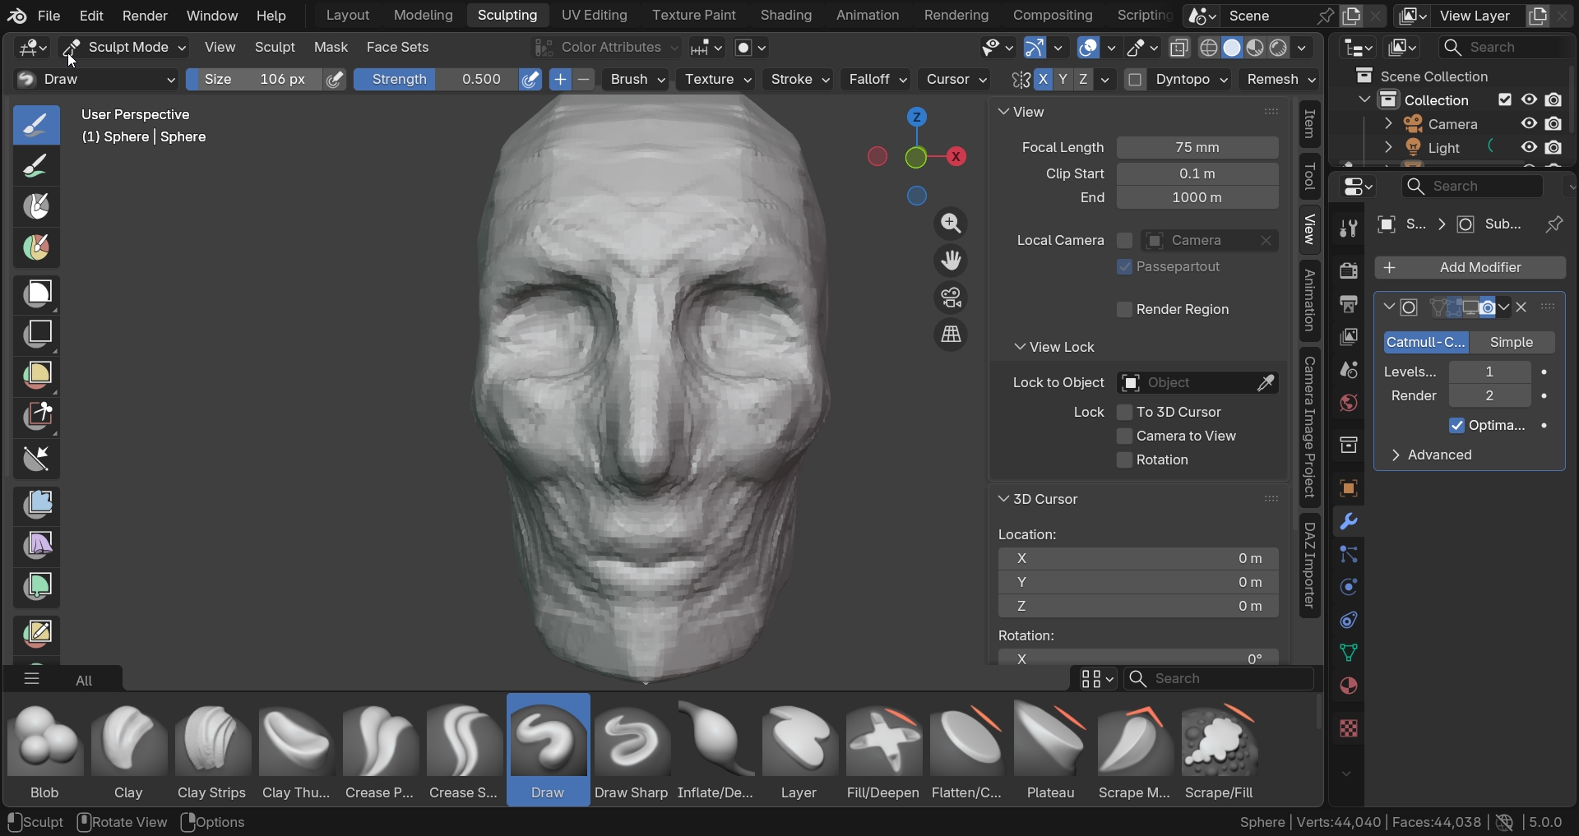The image size is (1579, 836).
Task: Select the Blob brush
Action: (x=44, y=743)
